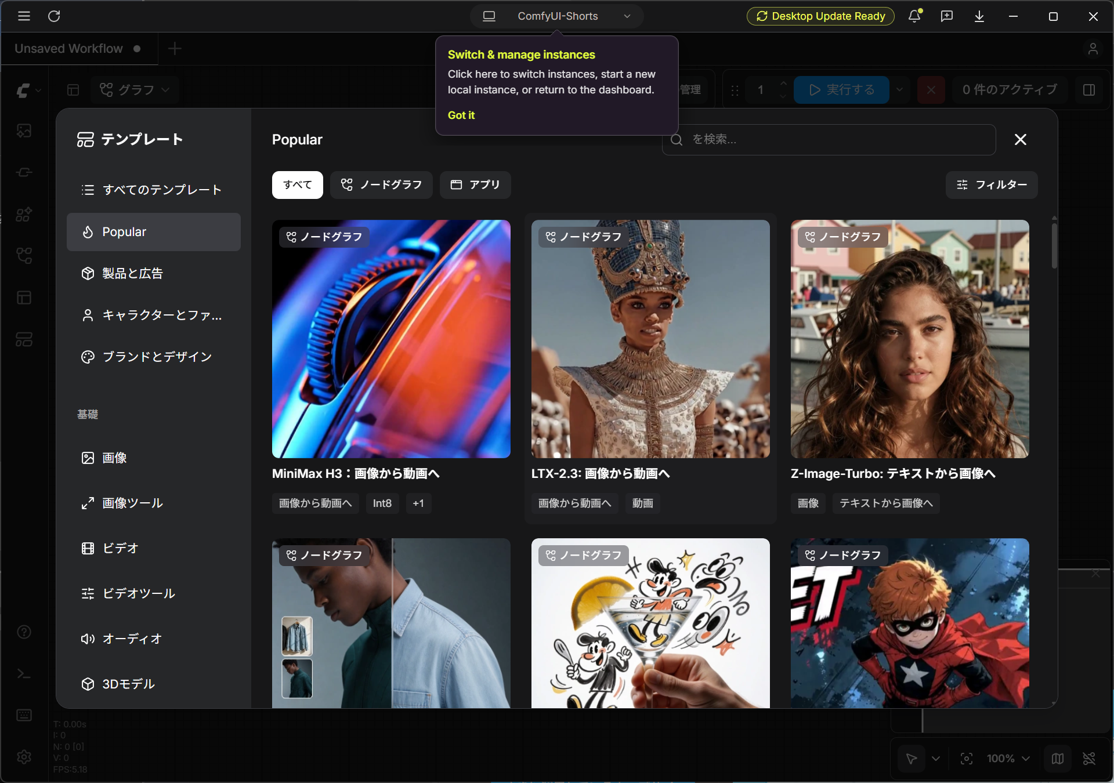Select すべてのテンプレート category

154,190
